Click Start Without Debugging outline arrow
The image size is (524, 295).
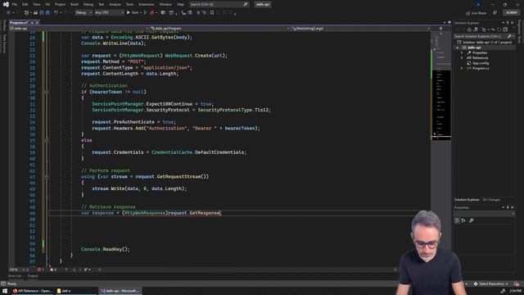tap(146, 13)
